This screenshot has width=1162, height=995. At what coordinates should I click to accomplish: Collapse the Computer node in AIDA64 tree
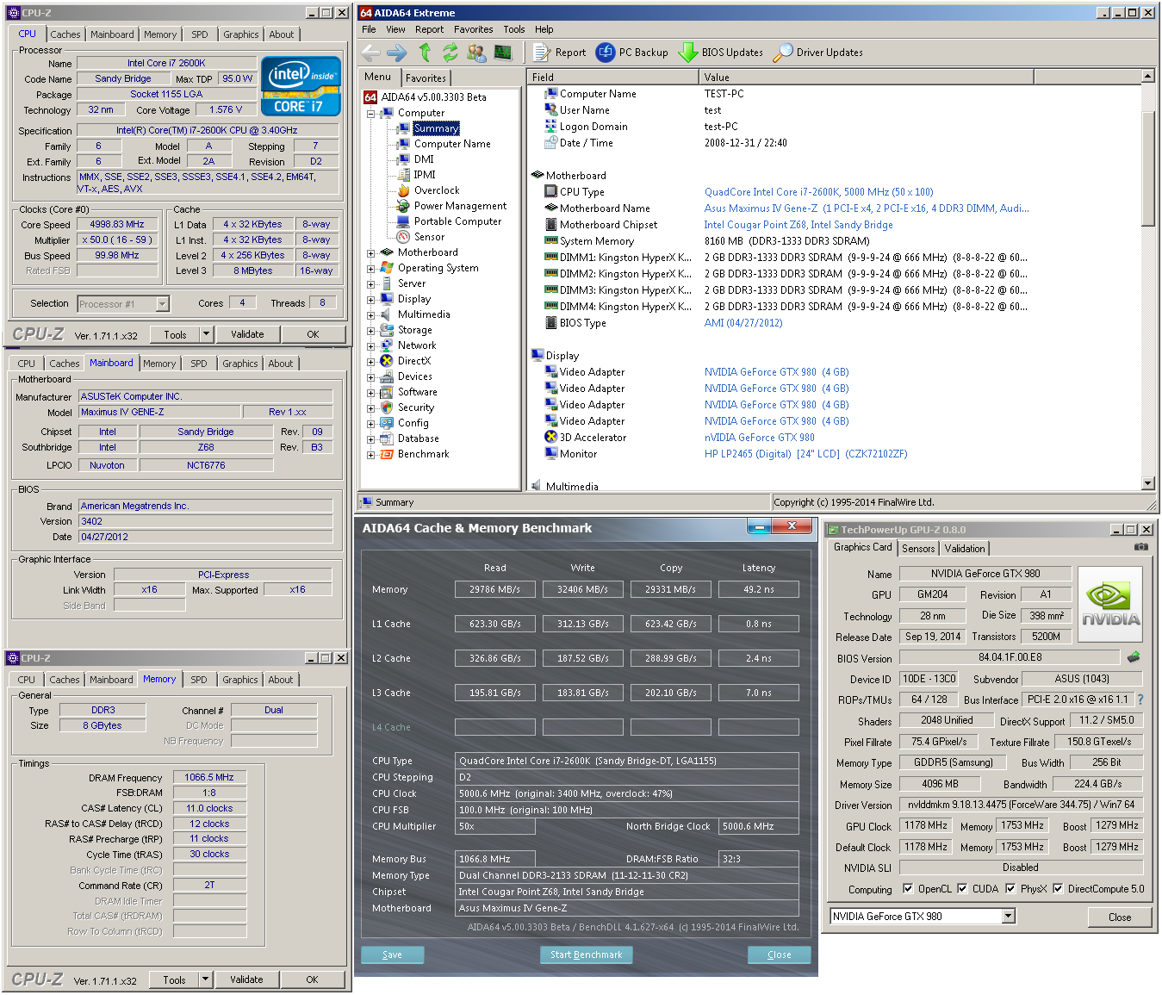pyautogui.click(x=371, y=113)
